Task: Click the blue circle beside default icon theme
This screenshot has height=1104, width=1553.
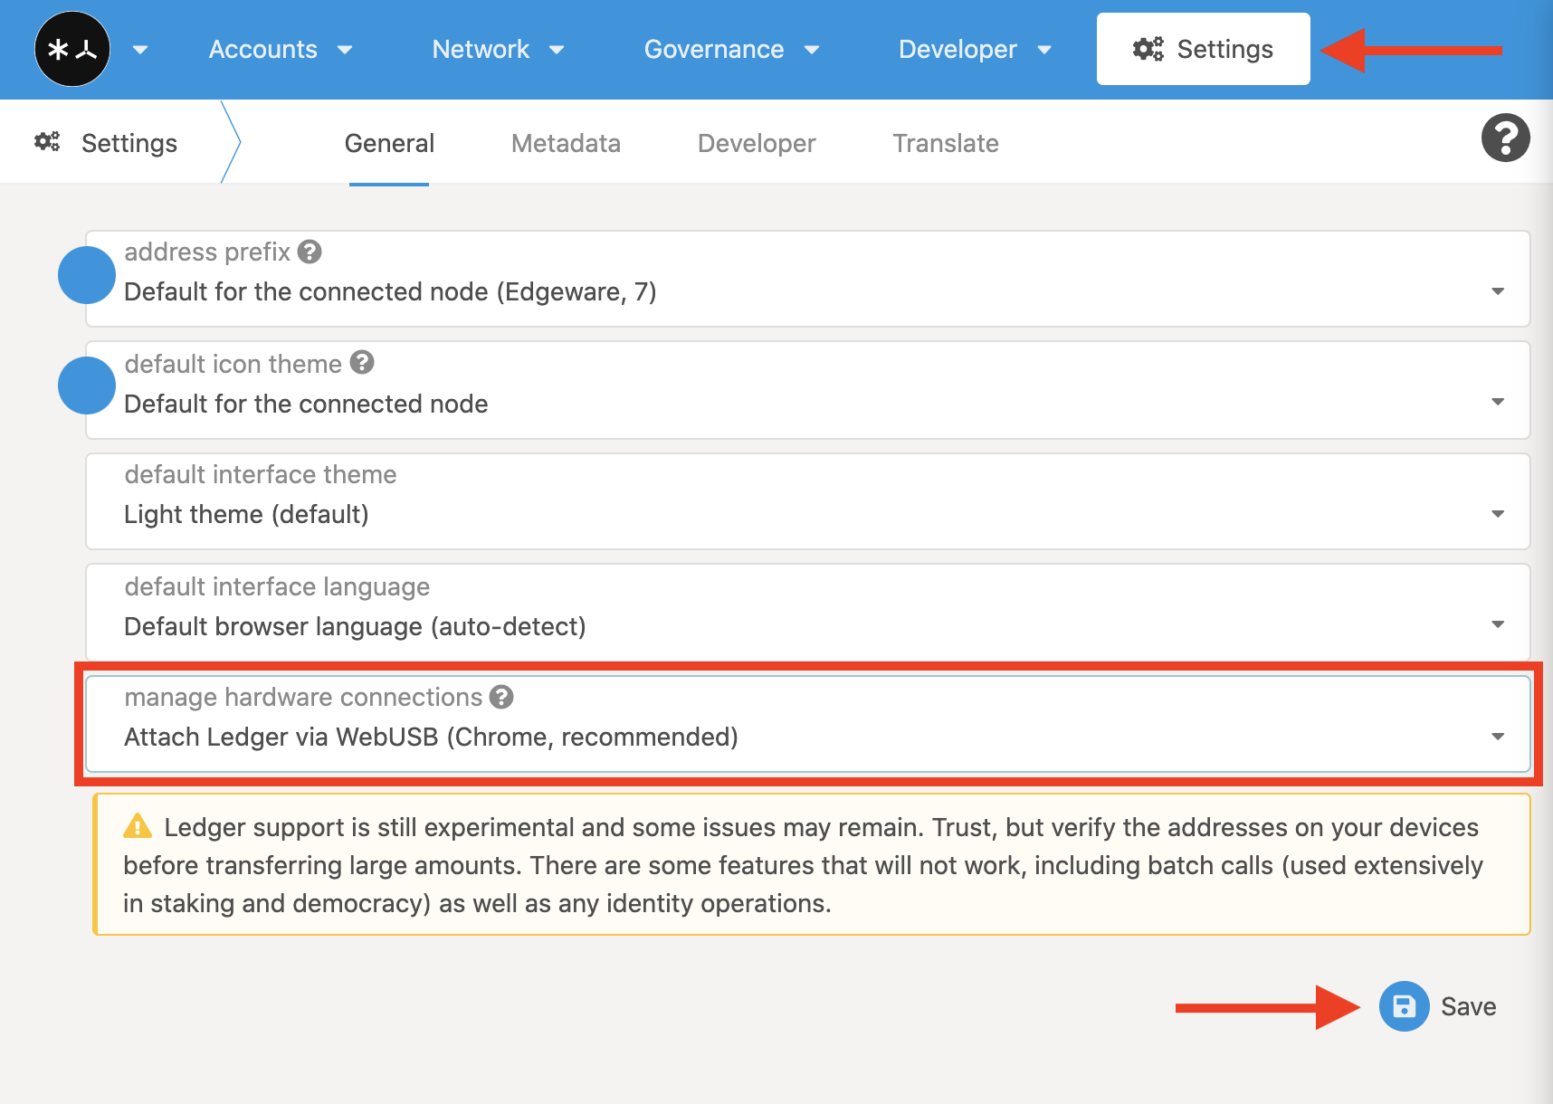Action: (x=87, y=385)
